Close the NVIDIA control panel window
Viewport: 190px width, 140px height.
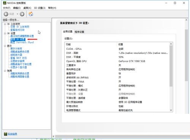tap(184, 3)
